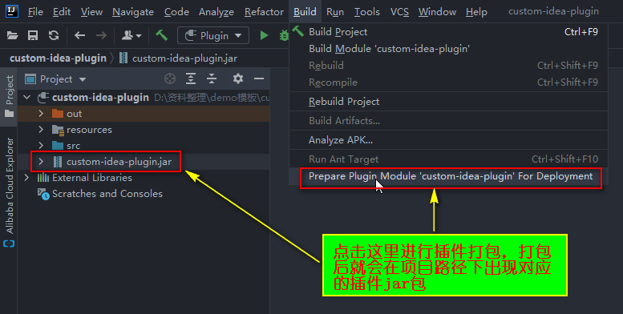623x314 pixels.
Task: Open the Plugin run configuration dropdown
Action: pos(213,36)
